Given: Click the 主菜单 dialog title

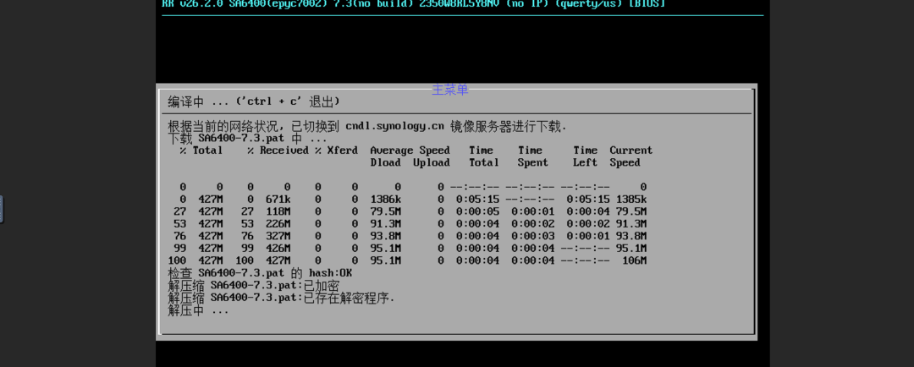Looking at the screenshot, I should (x=450, y=90).
